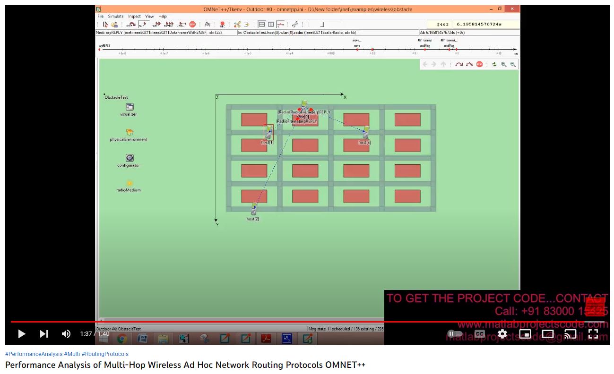Mute the video with the speaker icon
The height and width of the screenshot is (374, 614).
tap(66, 334)
